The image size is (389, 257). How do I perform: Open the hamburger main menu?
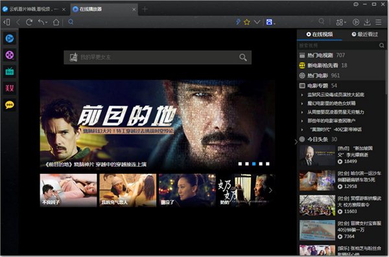pos(379,22)
